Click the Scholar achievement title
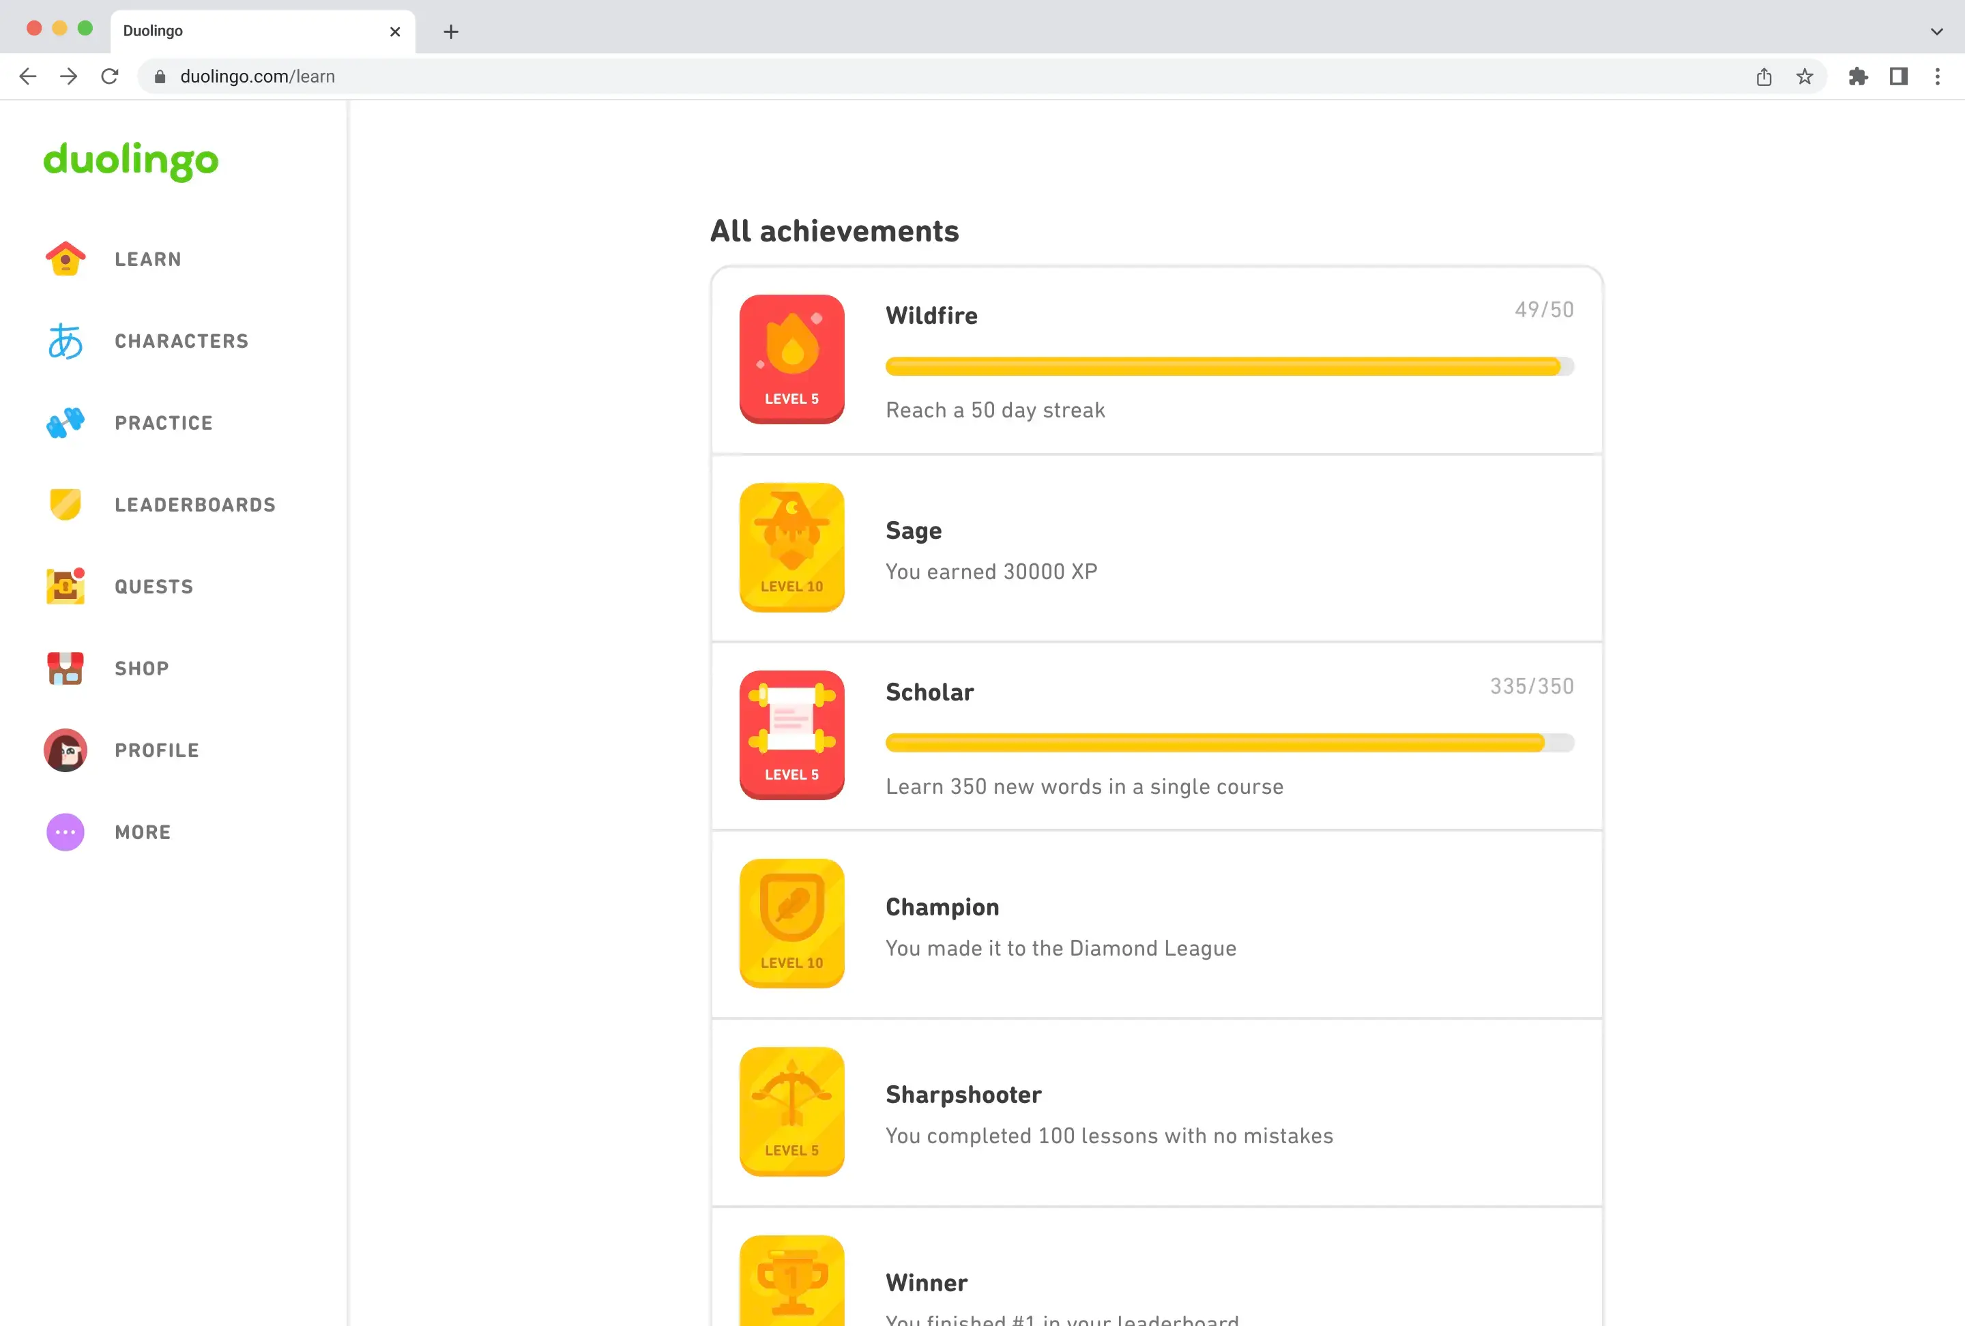This screenshot has height=1326, width=1965. click(x=929, y=692)
